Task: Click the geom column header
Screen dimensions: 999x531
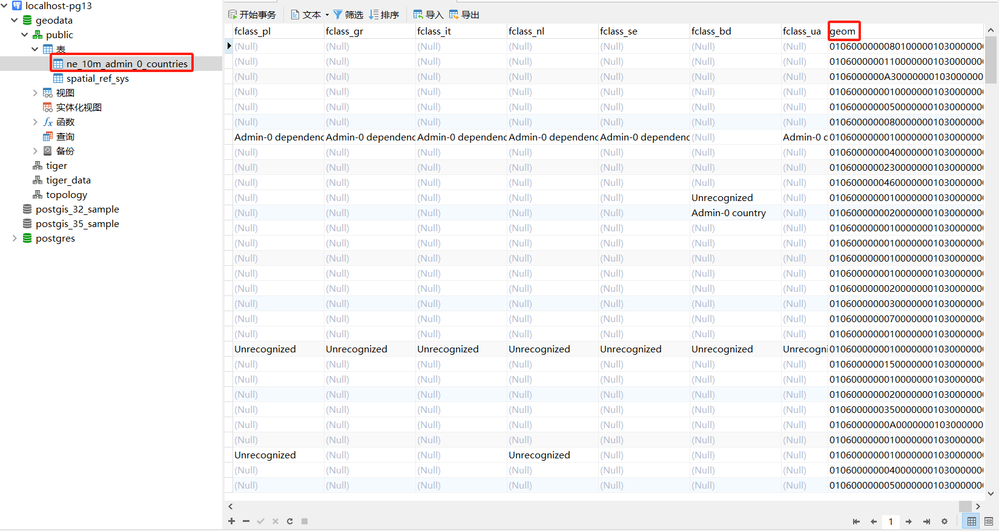Action: click(906, 31)
